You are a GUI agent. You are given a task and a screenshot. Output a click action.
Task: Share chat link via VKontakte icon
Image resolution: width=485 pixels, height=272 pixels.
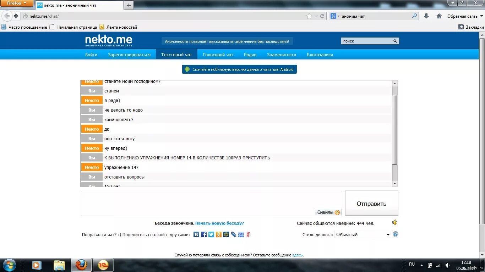(x=196, y=234)
